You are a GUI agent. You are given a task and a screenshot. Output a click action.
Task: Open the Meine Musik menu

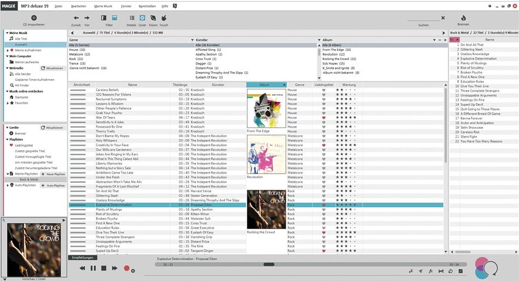click(x=103, y=7)
